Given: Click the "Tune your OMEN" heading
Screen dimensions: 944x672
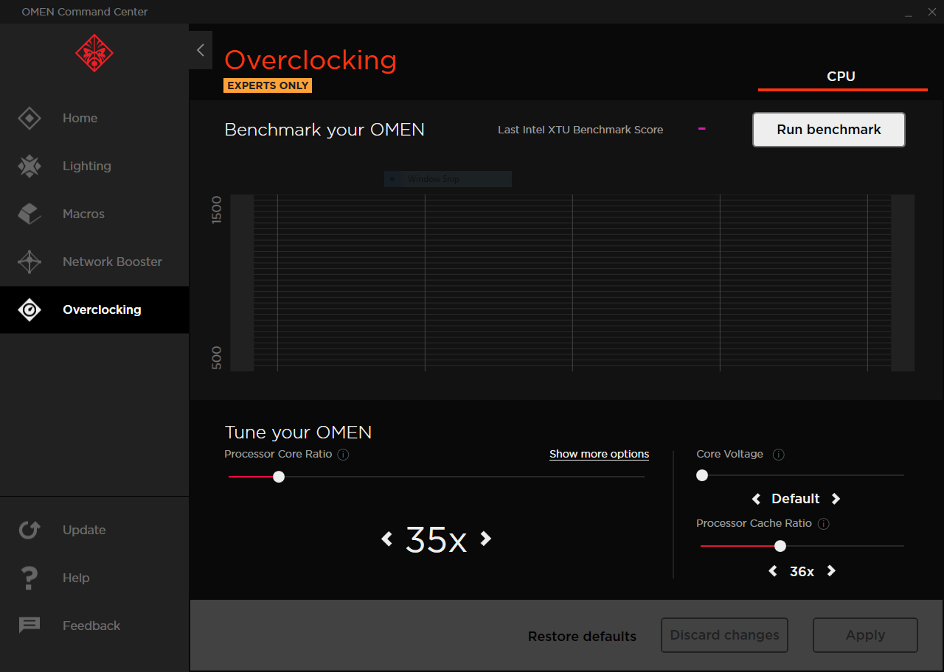Looking at the screenshot, I should (298, 432).
